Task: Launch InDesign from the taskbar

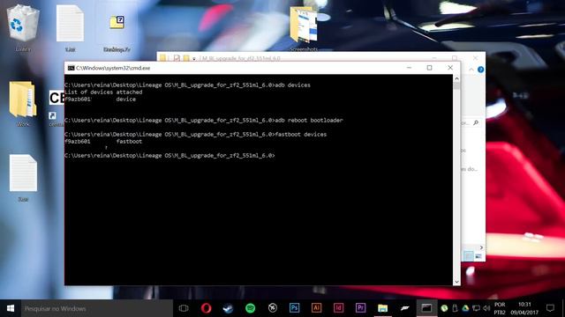Action: pyautogui.click(x=338, y=308)
